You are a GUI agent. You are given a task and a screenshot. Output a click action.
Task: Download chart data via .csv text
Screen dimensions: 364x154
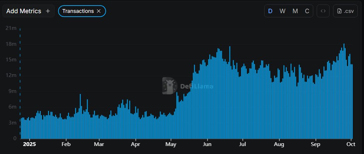click(349, 11)
